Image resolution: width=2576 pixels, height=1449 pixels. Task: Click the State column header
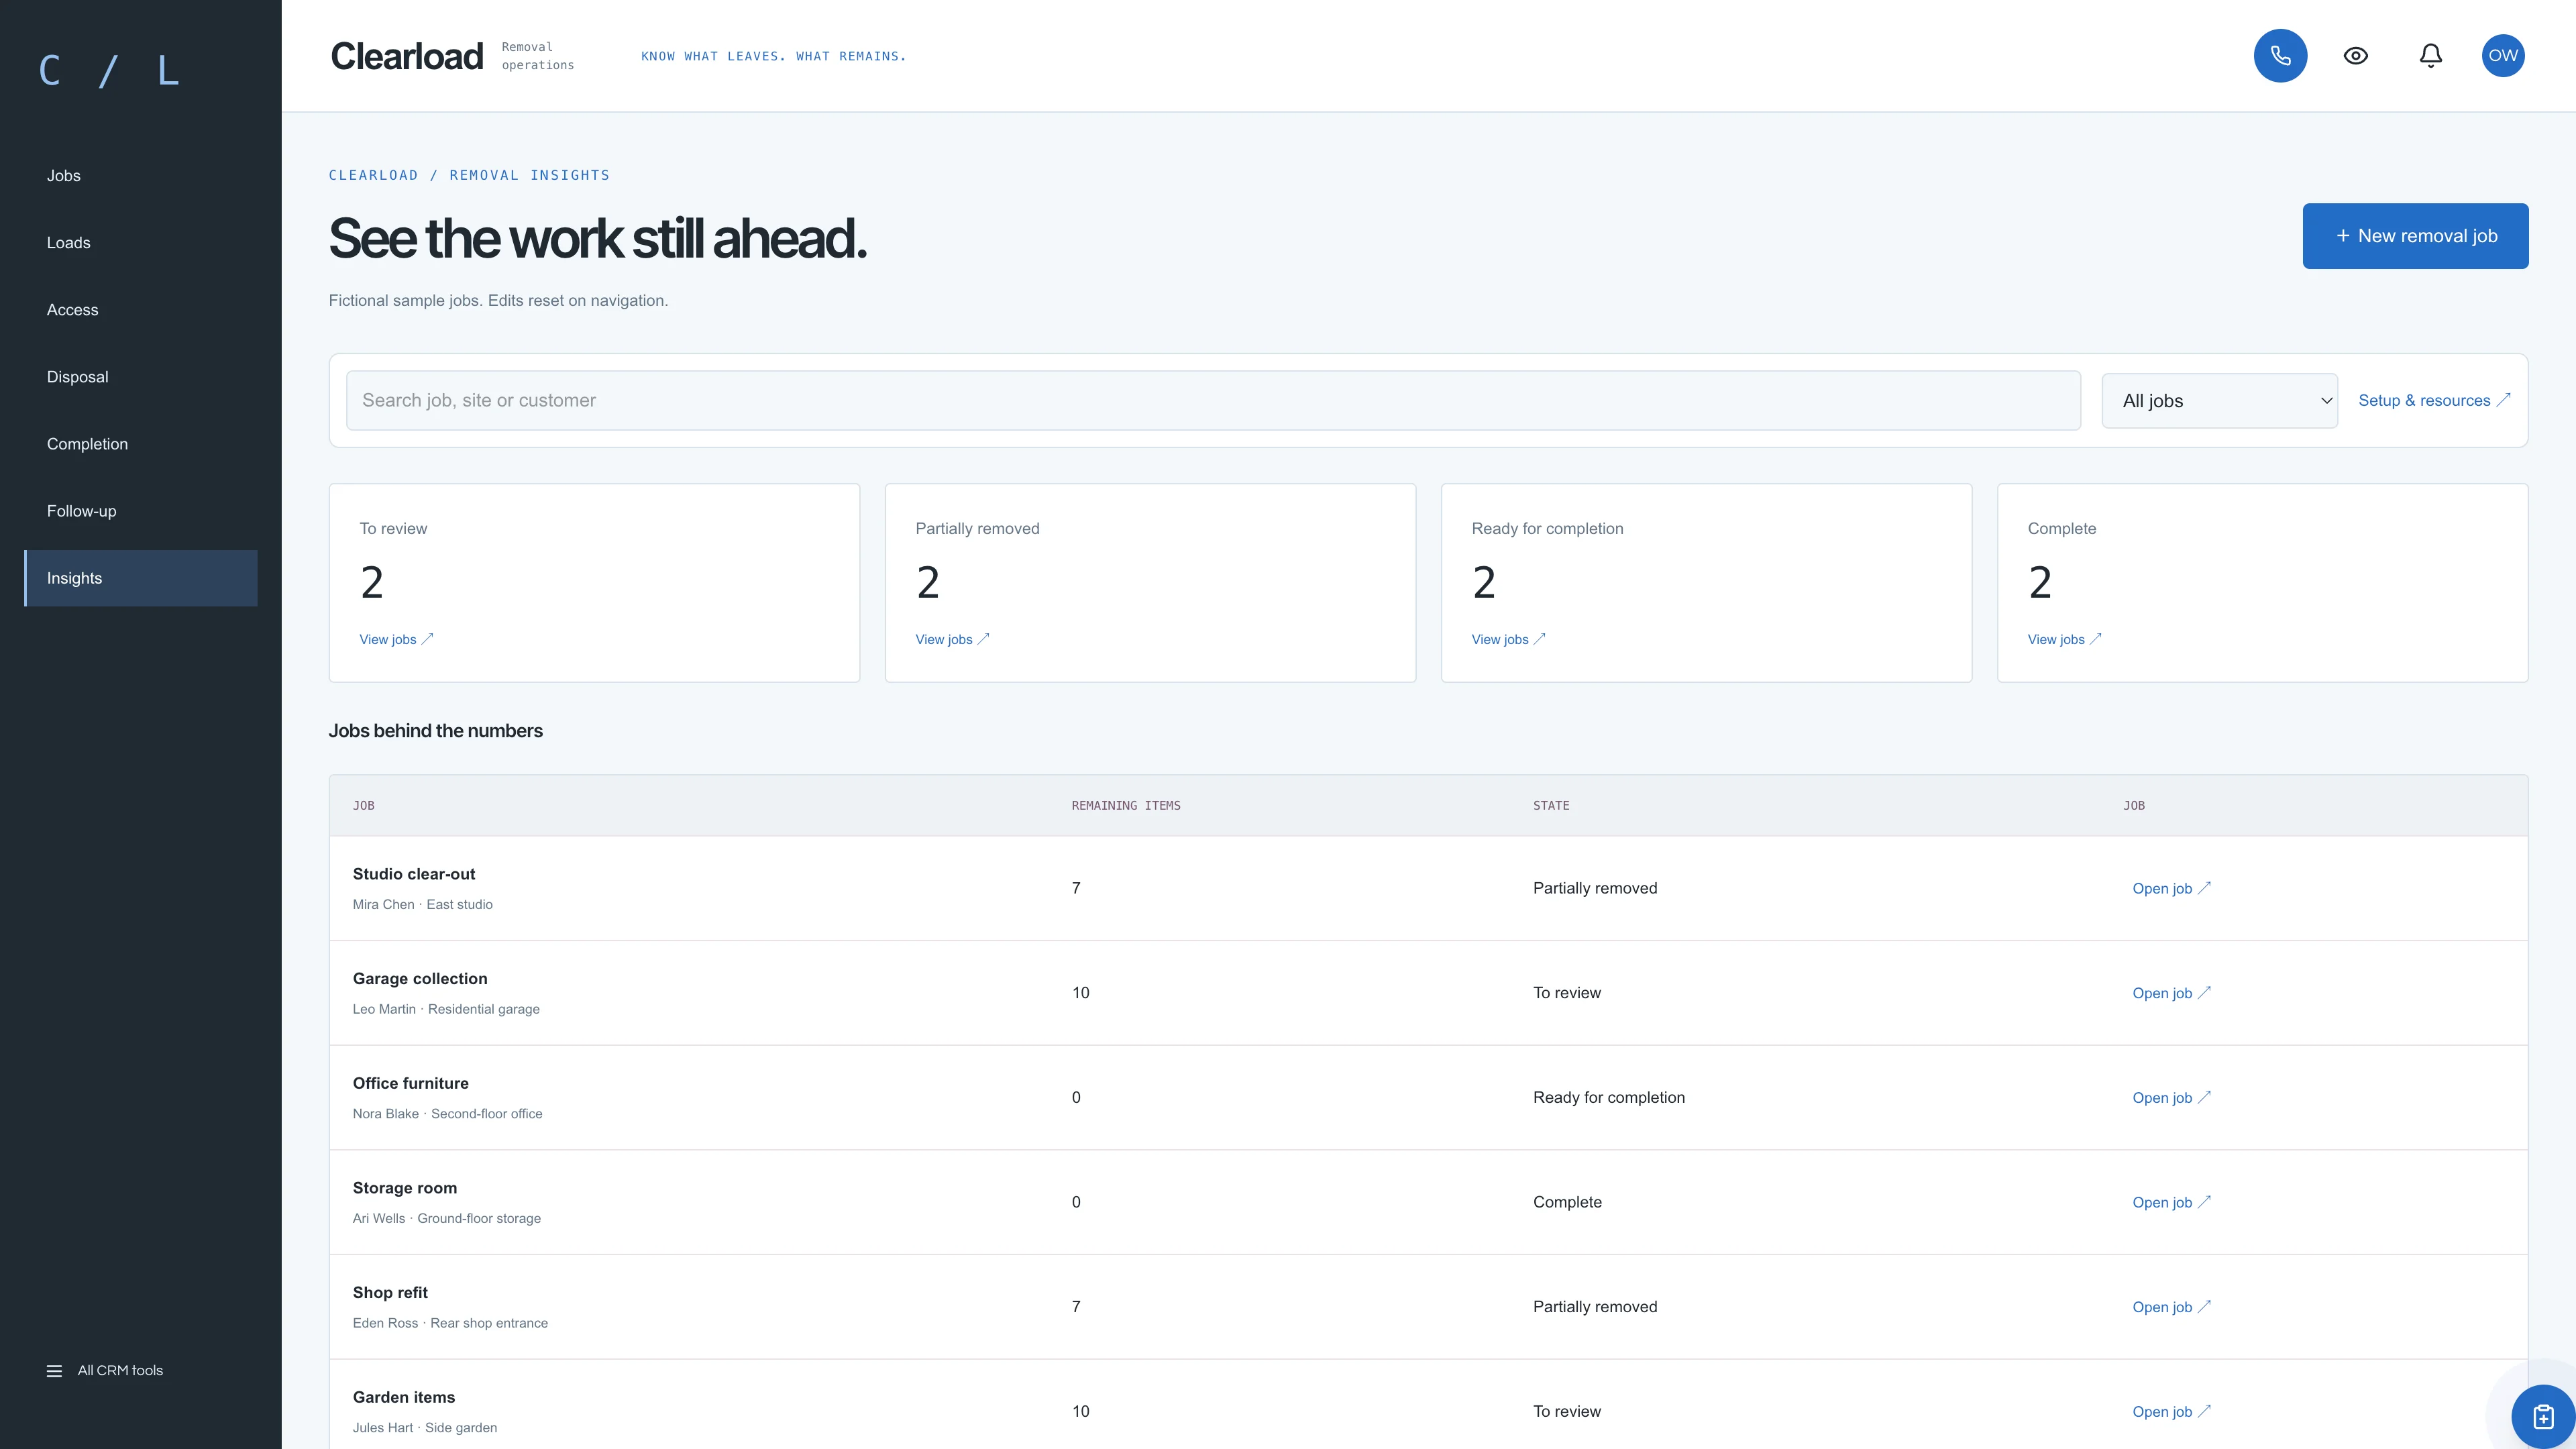tap(1551, 806)
